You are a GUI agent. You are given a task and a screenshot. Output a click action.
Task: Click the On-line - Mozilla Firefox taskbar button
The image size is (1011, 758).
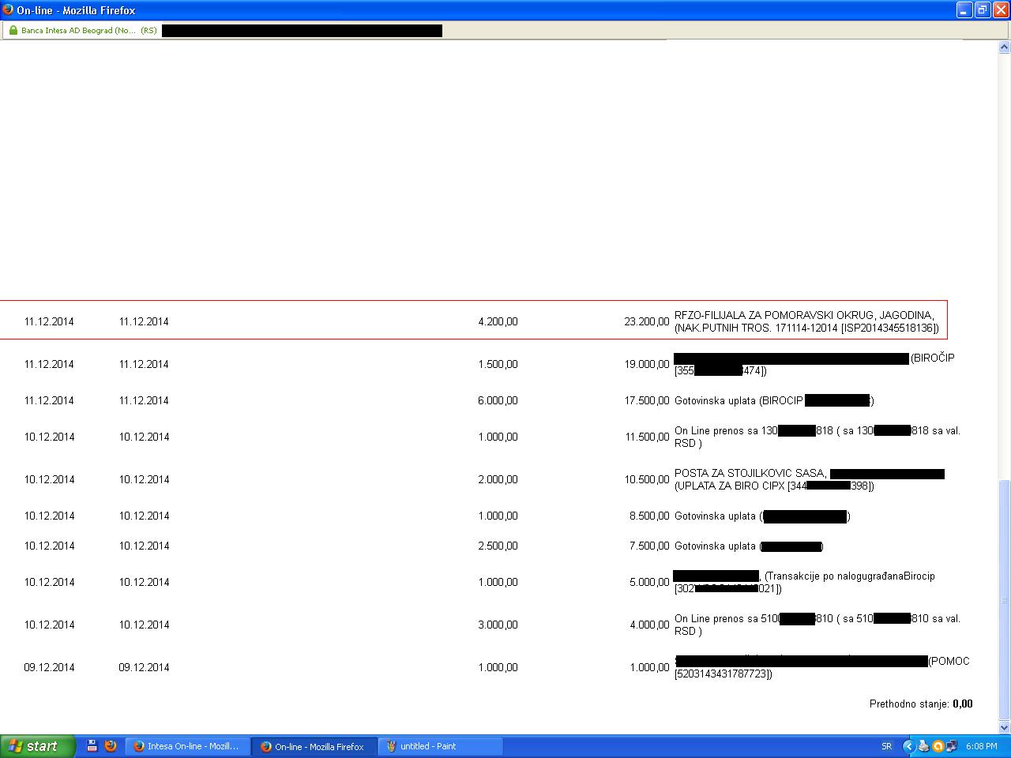(314, 746)
